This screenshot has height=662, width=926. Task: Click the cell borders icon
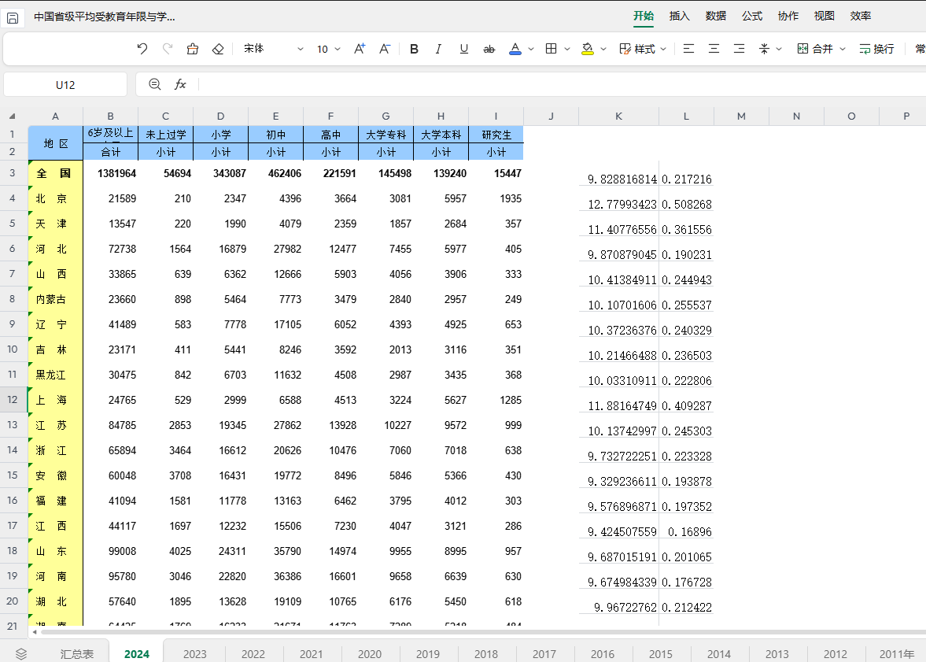[551, 49]
